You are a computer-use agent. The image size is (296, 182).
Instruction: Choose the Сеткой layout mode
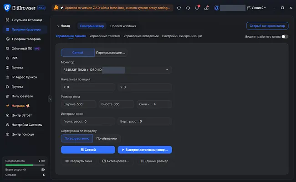(x=77, y=53)
